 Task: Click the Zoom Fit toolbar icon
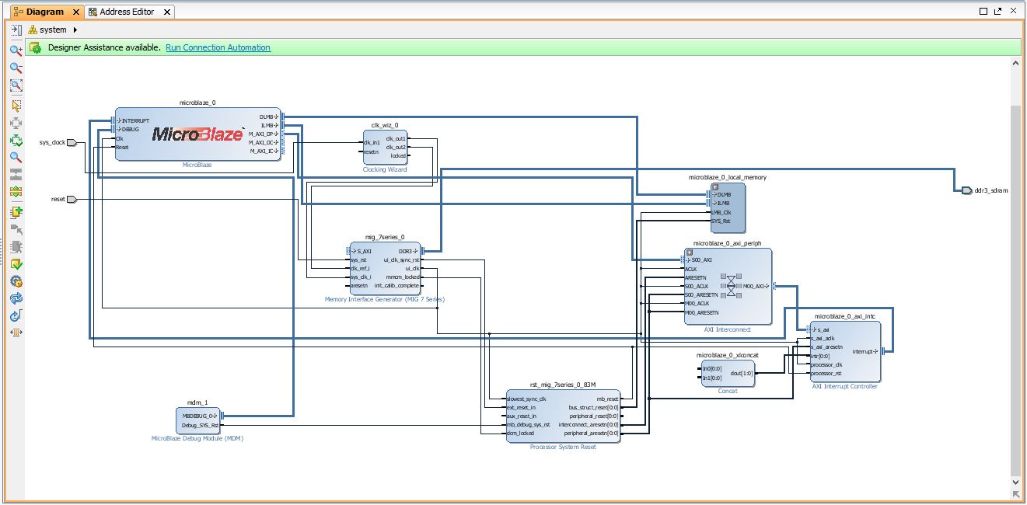point(16,86)
